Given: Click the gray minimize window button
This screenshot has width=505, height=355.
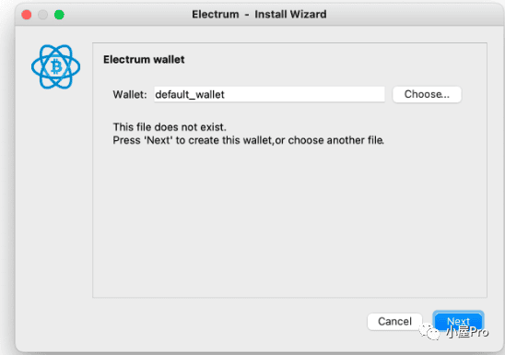Looking at the screenshot, I should pyautogui.click(x=42, y=15).
